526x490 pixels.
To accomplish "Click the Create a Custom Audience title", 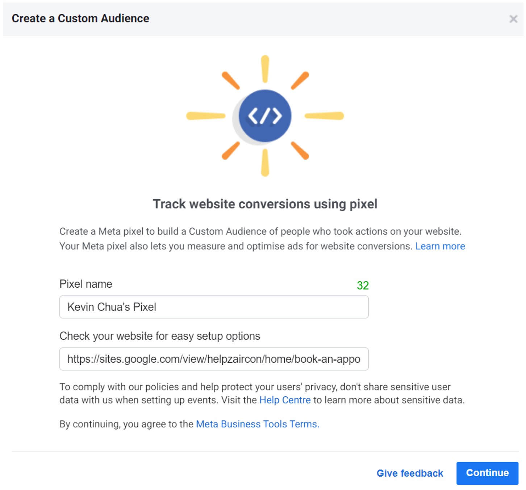I will click(x=80, y=18).
